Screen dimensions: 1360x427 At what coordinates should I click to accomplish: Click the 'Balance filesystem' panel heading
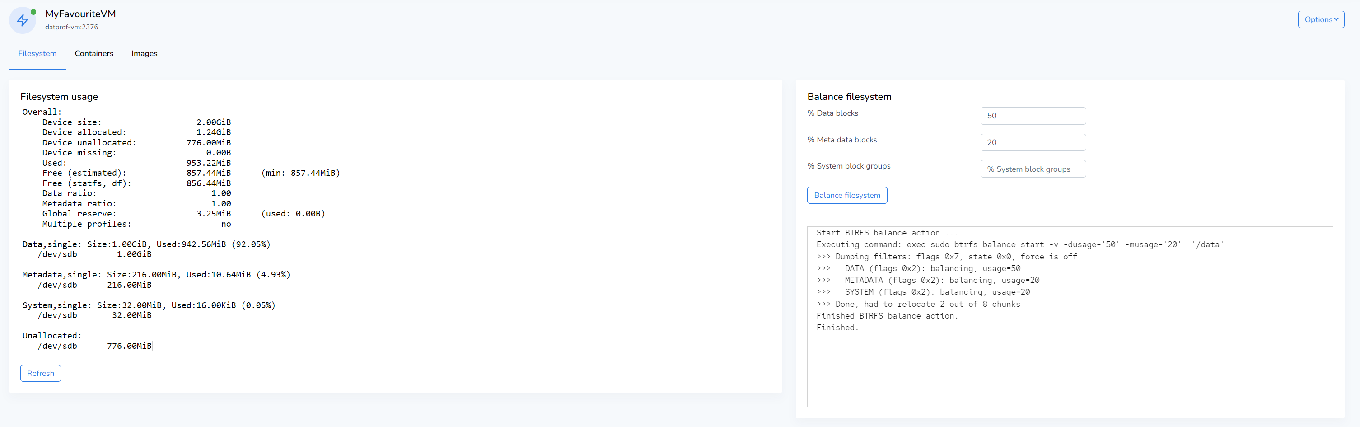click(x=848, y=97)
